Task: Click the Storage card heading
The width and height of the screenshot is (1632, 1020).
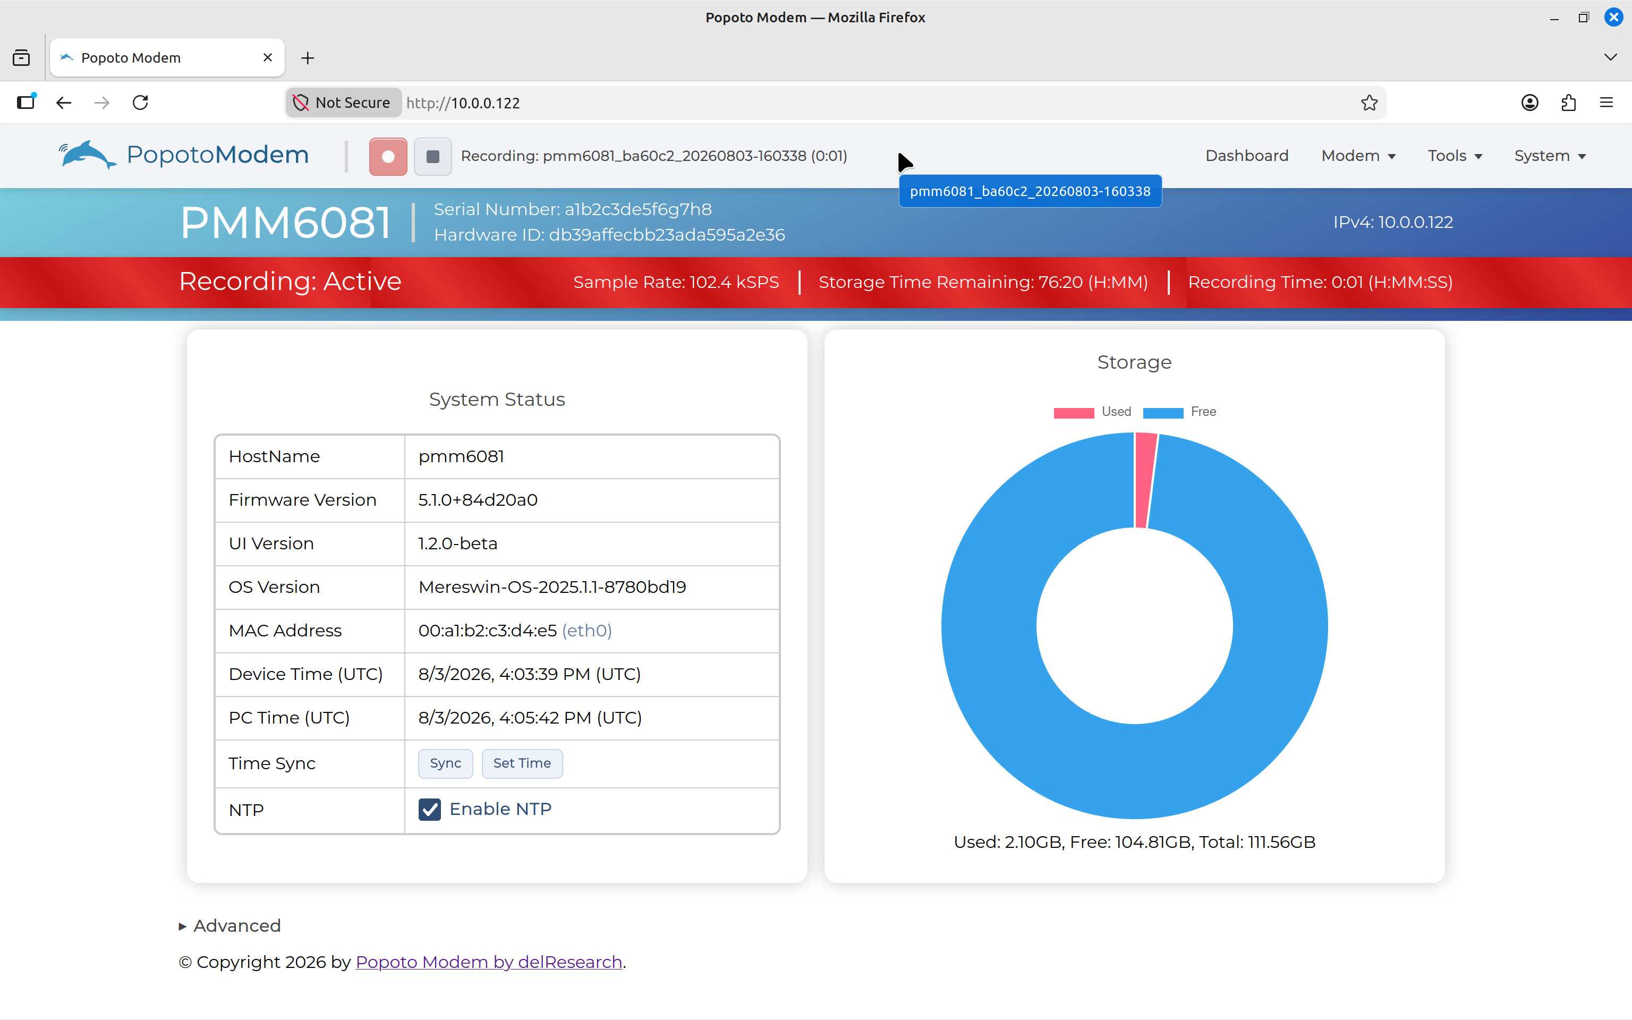Action: tap(1134, 362)
